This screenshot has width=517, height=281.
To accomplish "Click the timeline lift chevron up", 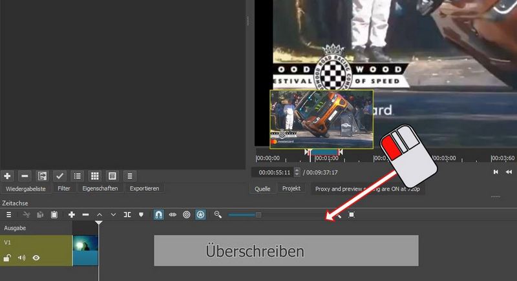I will point(100,214).
